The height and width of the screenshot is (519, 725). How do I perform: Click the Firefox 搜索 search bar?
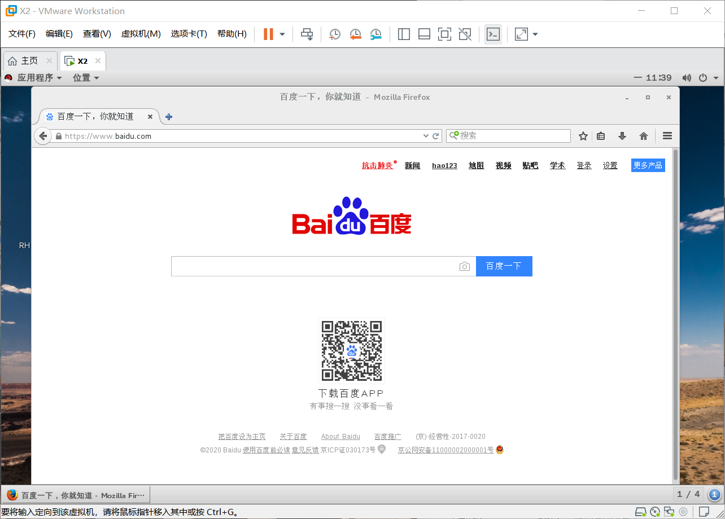(508, 136)
